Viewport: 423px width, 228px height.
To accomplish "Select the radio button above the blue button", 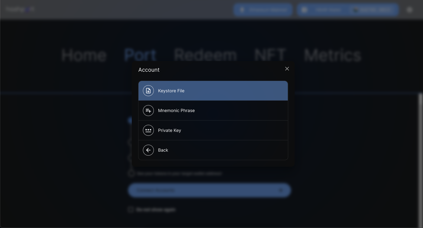I will pyautogui.click(x=131, y=173).
